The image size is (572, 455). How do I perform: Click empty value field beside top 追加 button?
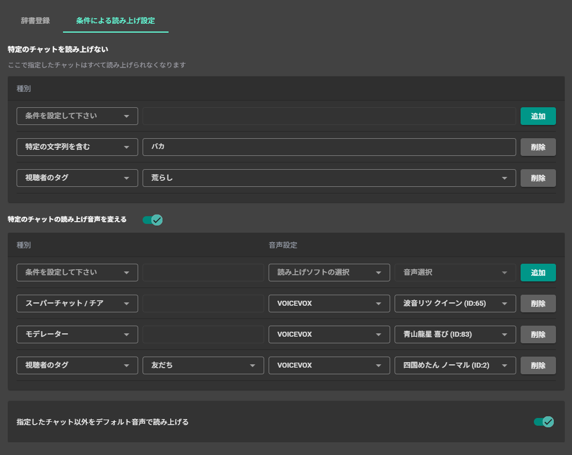click(329, 116)
